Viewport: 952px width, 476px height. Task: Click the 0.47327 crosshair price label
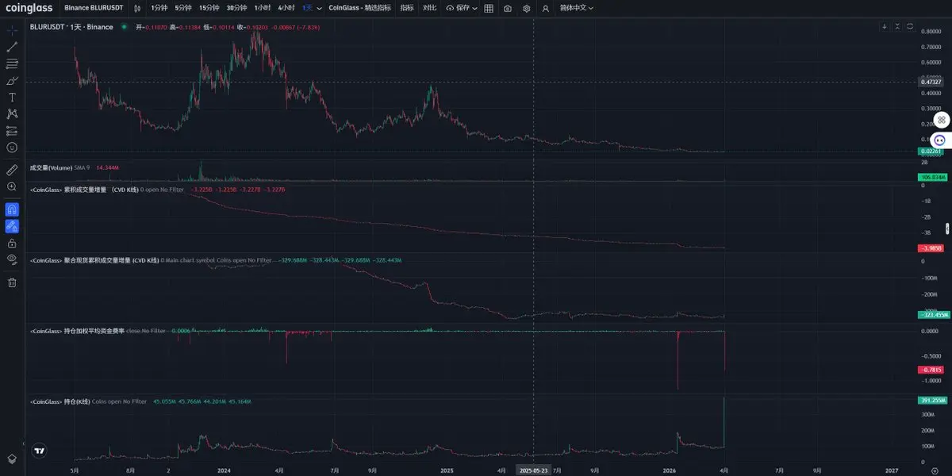pyautogui.click(x=931, y=82)
